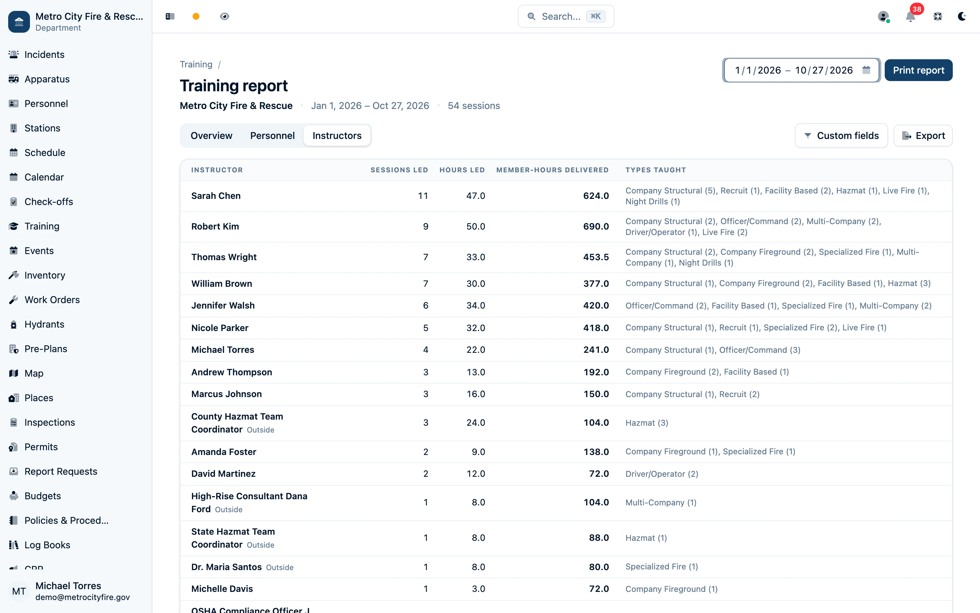Click the orange status dot
Viewport: 980px width, 613px height.
[196, 16]
